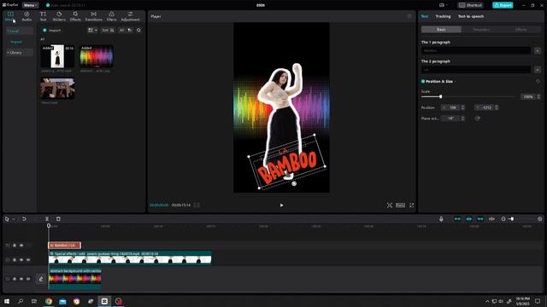Play the video preview
This screenshot has height=307, width=547.
pos(281,206)
